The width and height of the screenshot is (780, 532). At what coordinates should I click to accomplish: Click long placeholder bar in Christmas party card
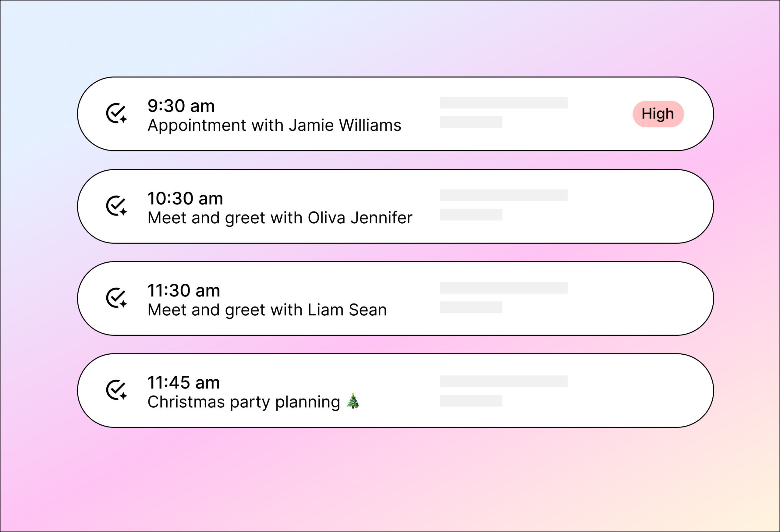[x=503, y=381]
